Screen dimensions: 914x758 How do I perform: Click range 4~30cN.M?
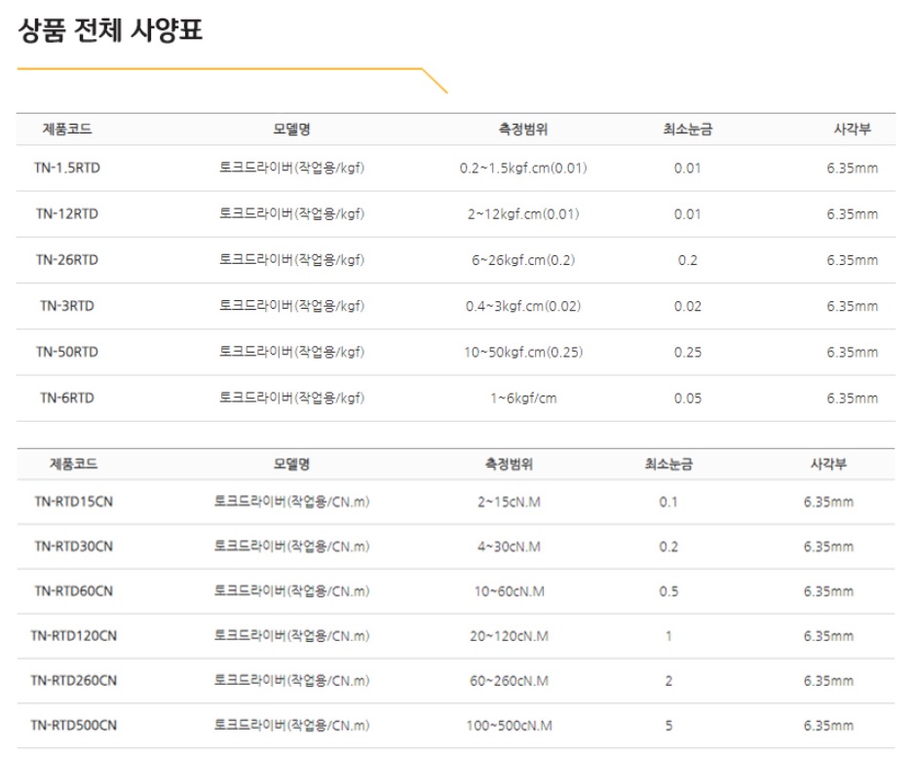(x=509, y=548)
